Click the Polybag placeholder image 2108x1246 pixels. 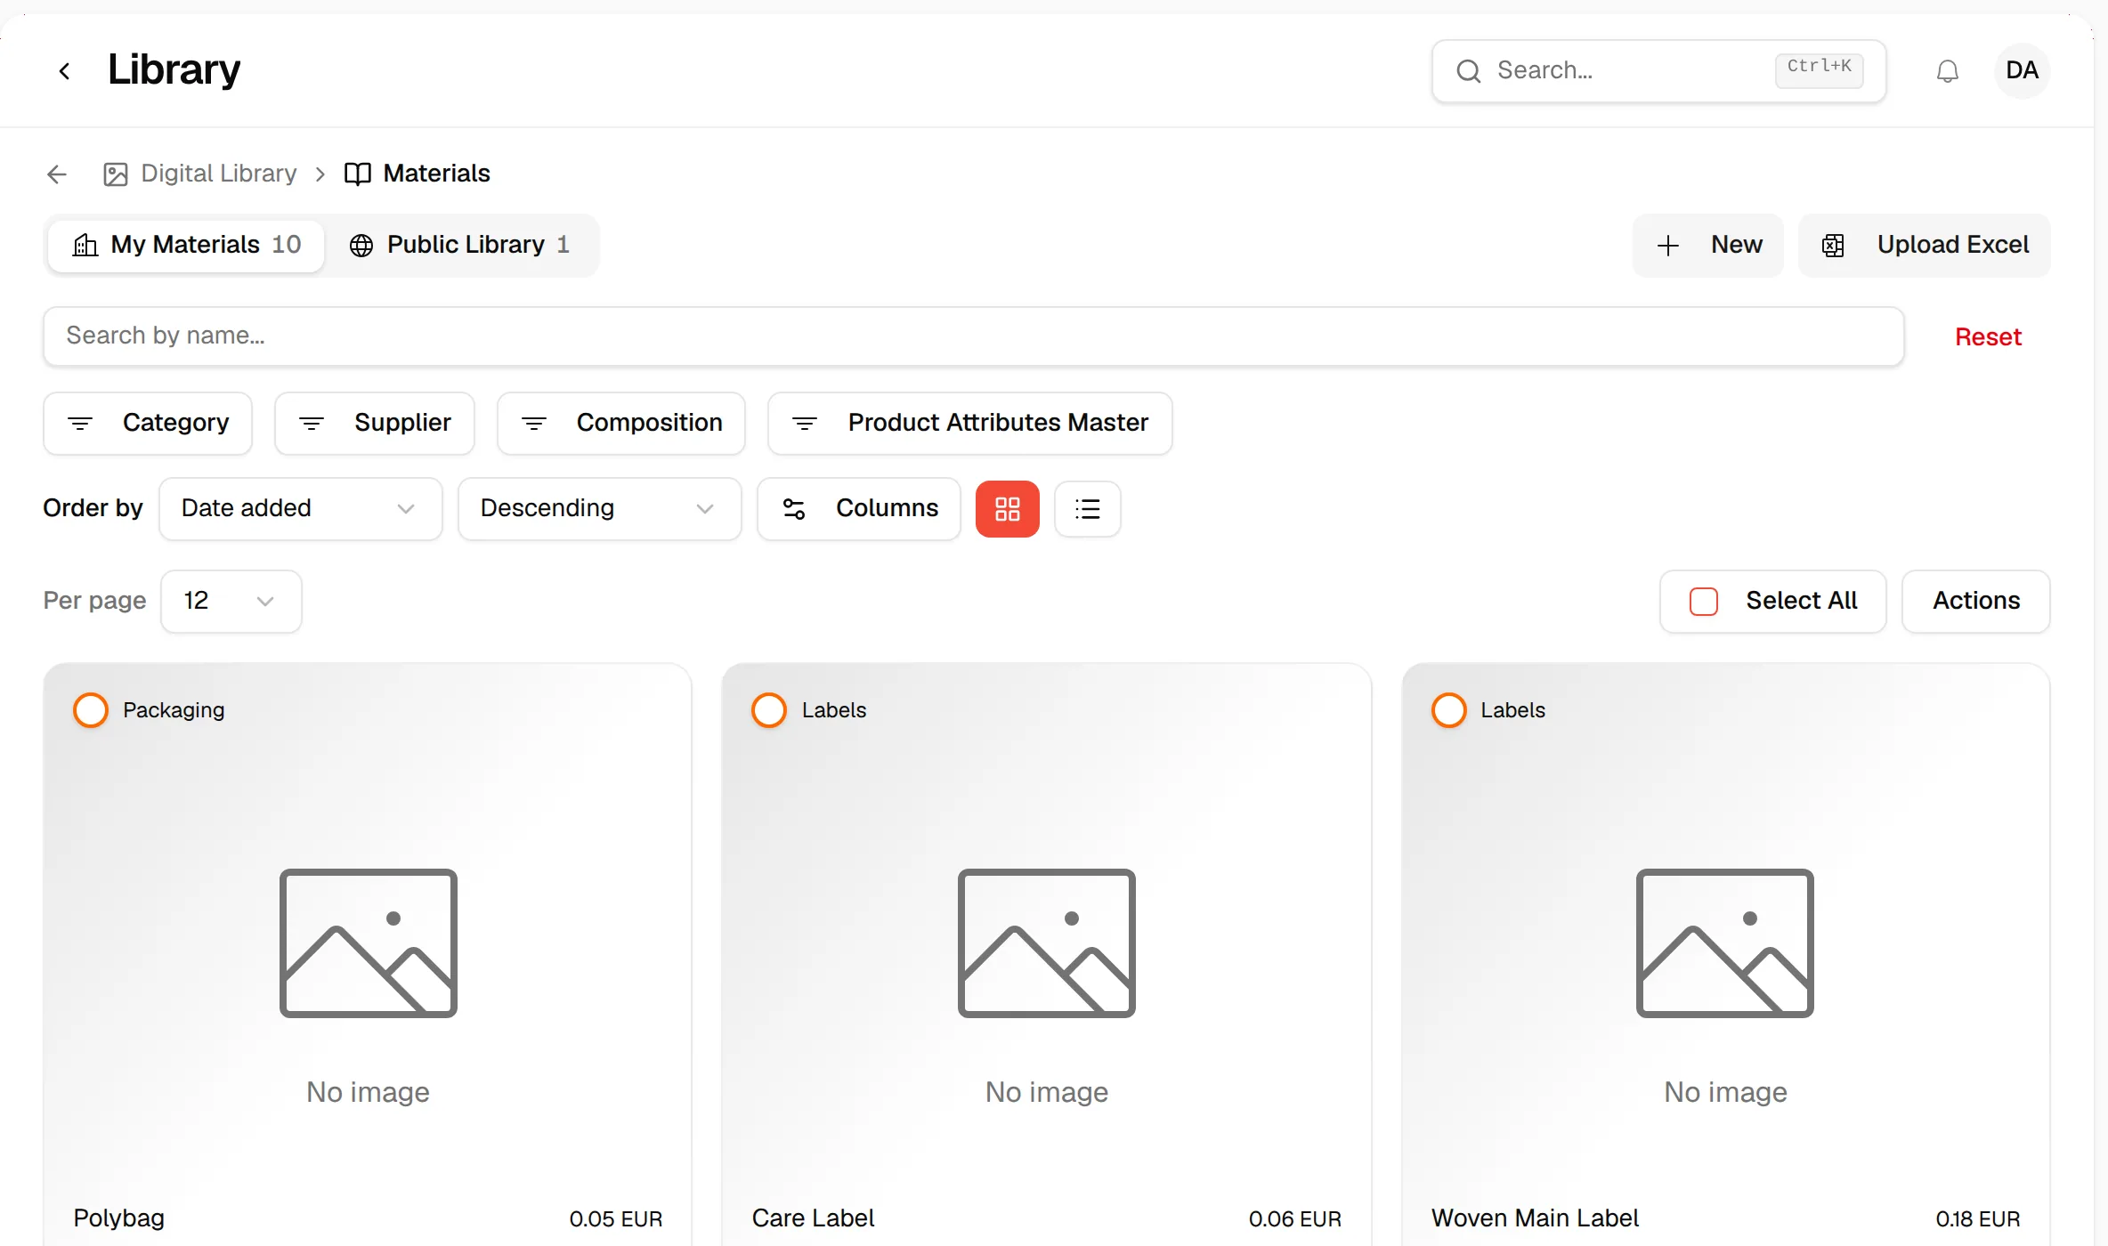tap(369, 943)
